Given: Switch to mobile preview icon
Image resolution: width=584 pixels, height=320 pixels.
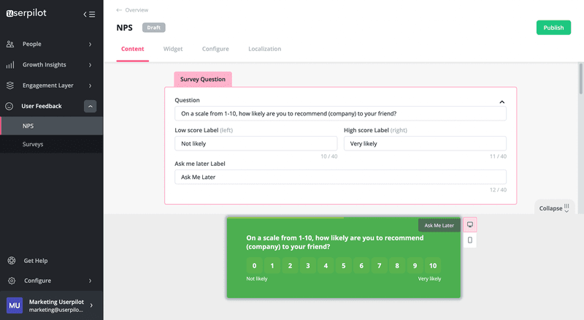Looking at the screenshot, I should pyautogui.click(x=470, y=240).
